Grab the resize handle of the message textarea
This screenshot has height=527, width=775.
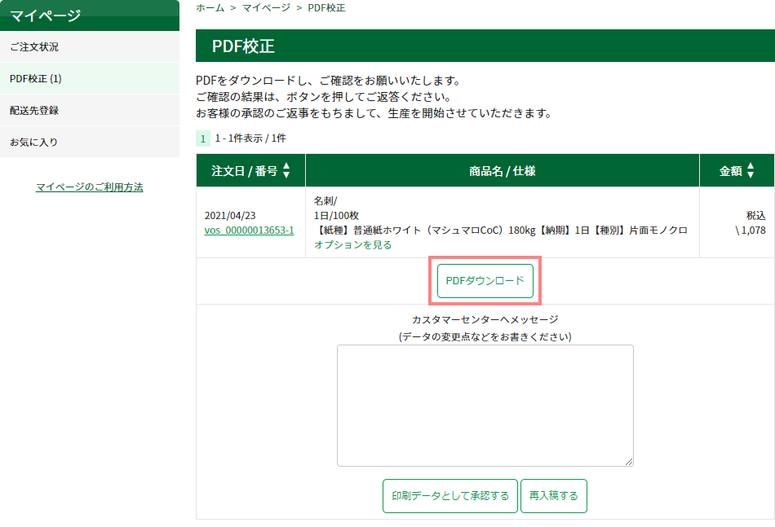pyautogui.click(x=629, y=462)
